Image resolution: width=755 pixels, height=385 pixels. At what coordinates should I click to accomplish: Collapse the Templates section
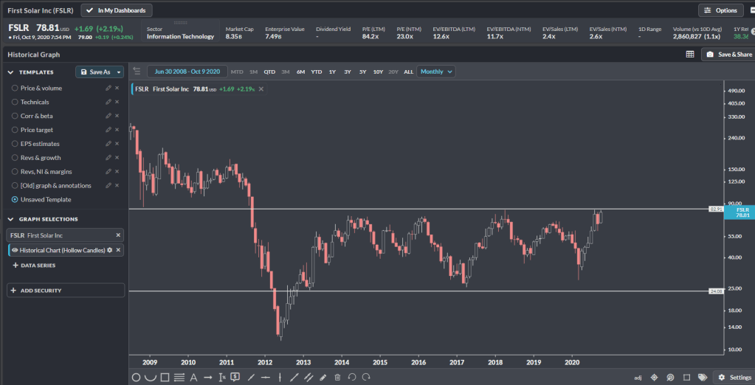pos(11,72)
